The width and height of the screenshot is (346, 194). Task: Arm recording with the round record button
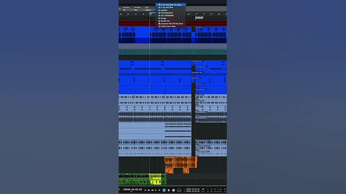pyautogui.click(x=173, y=190)
